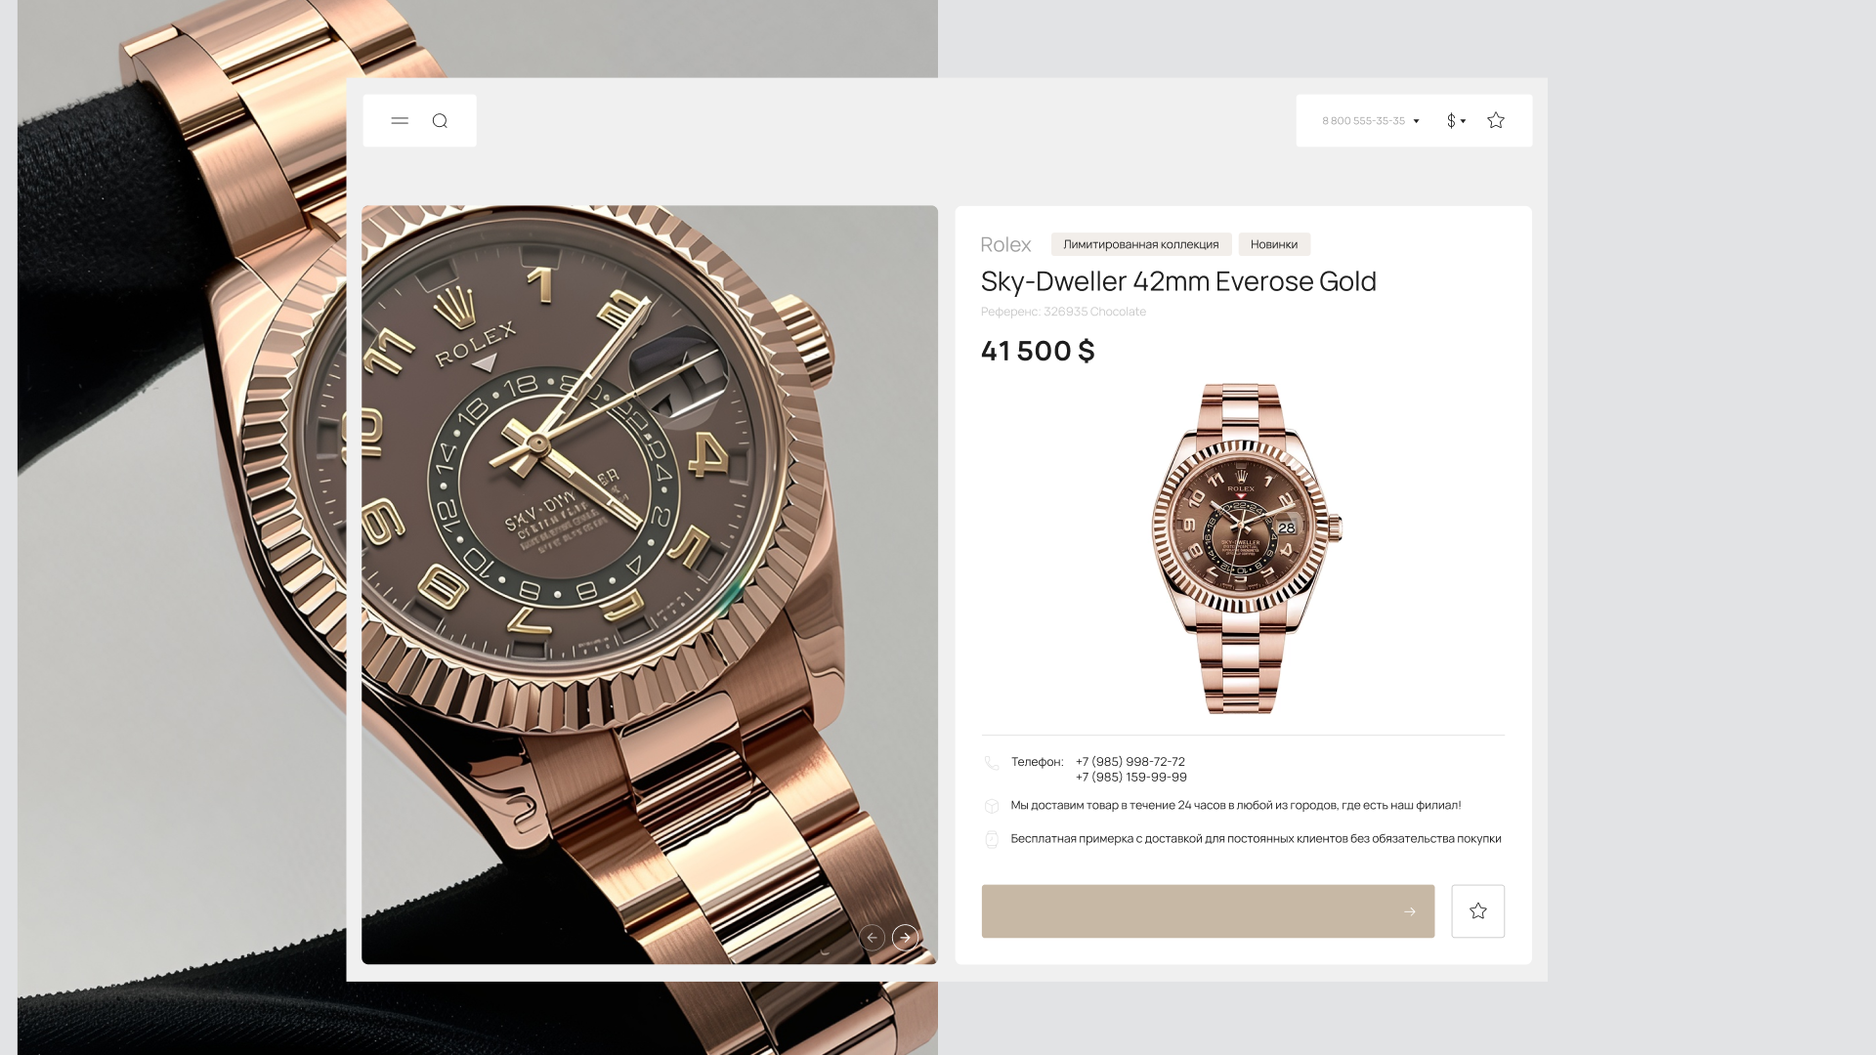Go to previous photo arrow
Viewport: 1876px width, 1055px height.
(x=872, y=938)
